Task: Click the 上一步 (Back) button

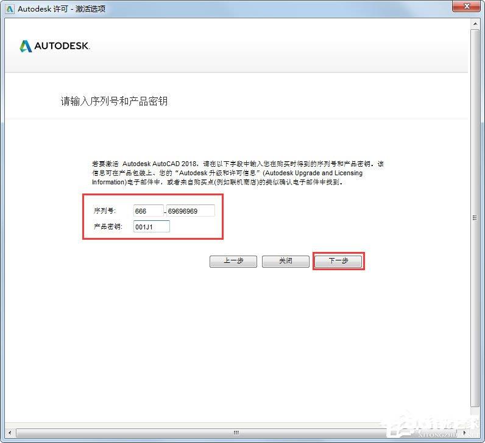Action: point(233,261)
